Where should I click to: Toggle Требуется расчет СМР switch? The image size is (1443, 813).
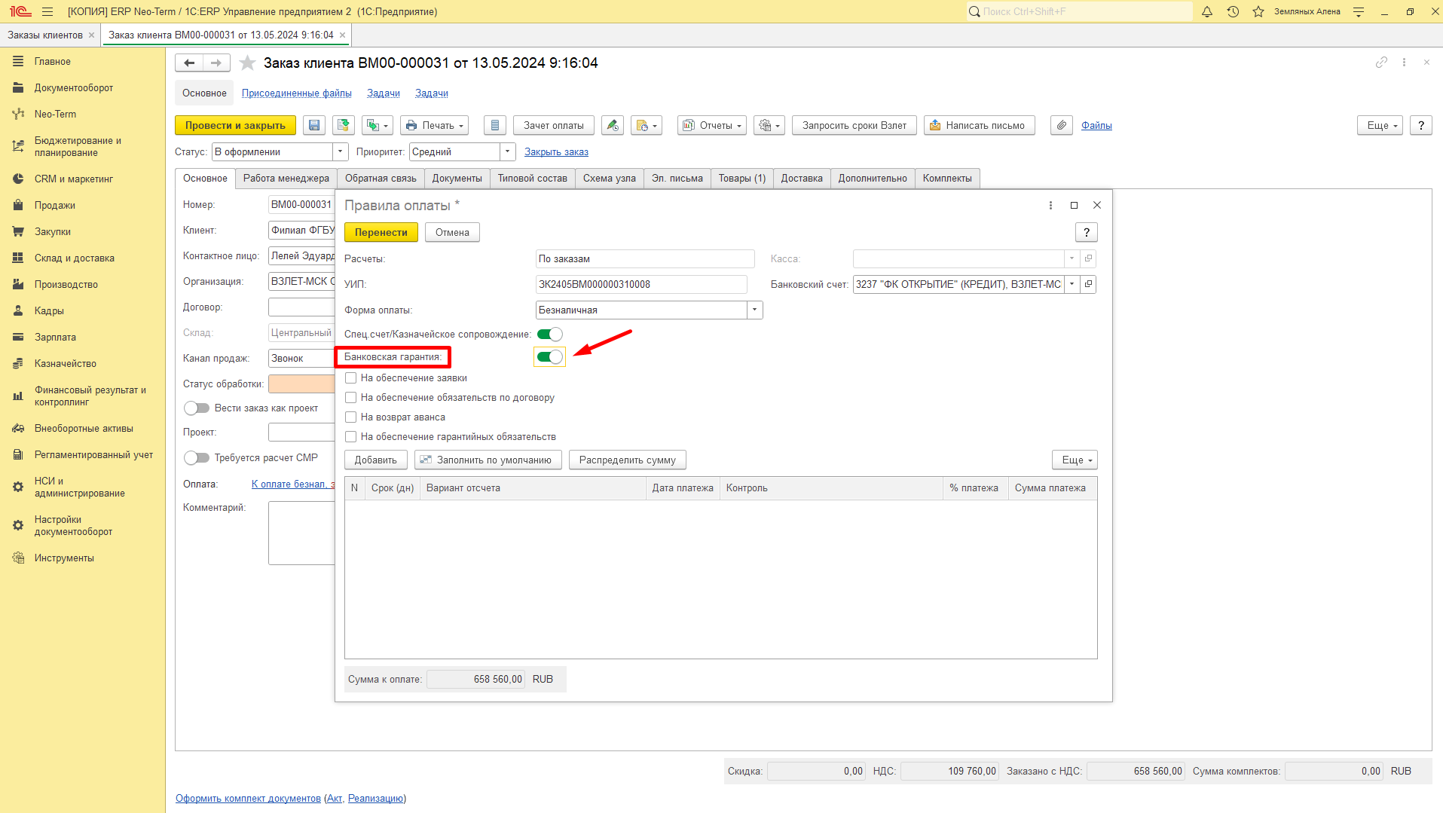coord(197,458)
